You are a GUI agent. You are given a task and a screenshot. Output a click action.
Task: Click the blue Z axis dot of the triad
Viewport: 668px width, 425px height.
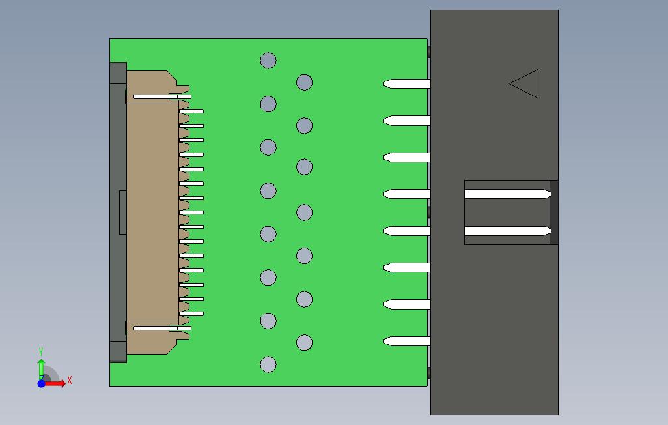(41, 384)
